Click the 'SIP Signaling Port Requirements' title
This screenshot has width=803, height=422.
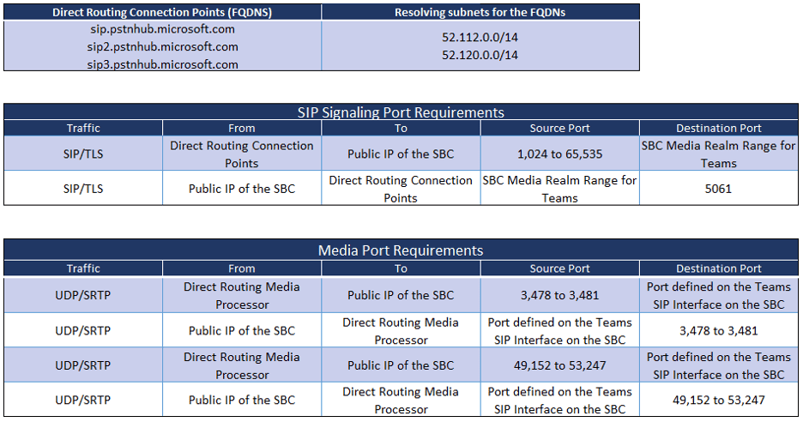[401, 112]
